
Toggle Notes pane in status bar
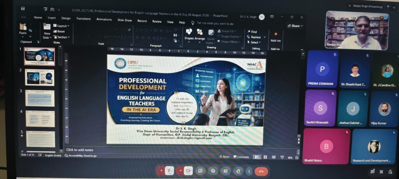pos(224,157)
